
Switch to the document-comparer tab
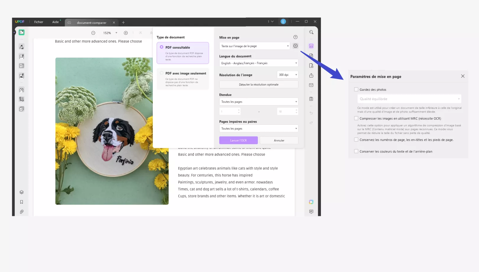91,23
